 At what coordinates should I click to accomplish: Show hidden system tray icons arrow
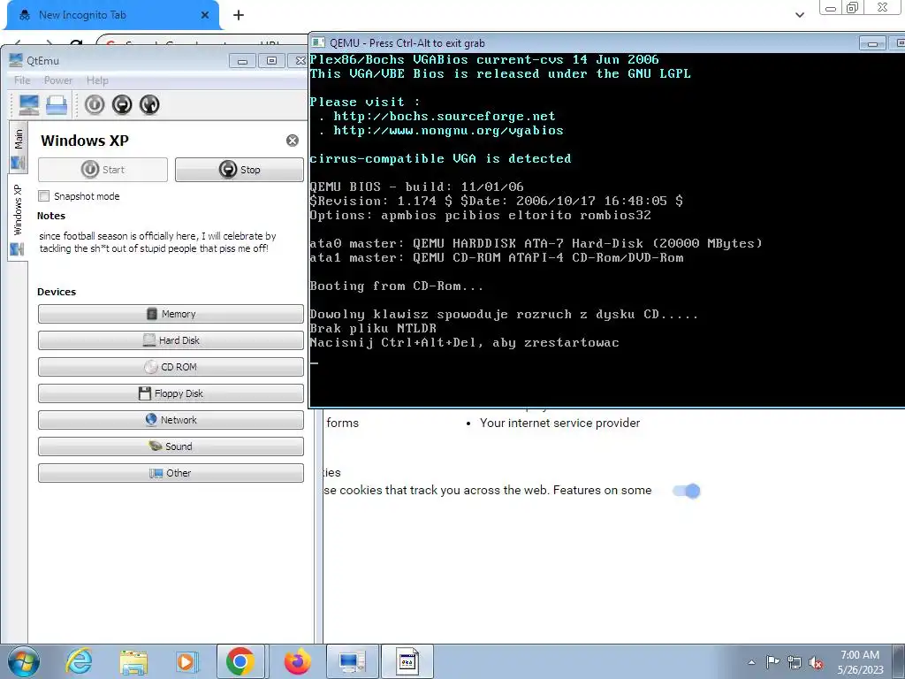click(751, 662)
